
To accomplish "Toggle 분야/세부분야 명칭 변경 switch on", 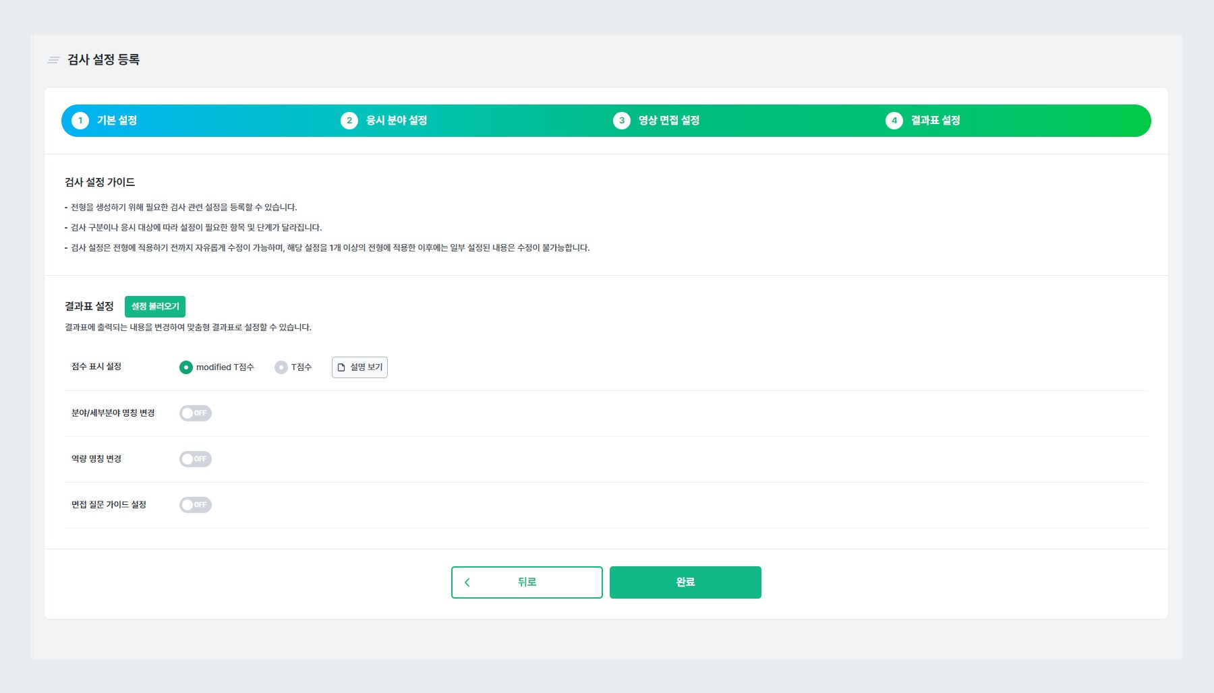I will point(196,413).
